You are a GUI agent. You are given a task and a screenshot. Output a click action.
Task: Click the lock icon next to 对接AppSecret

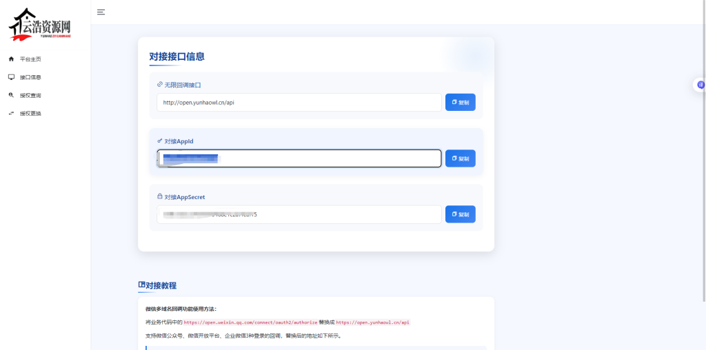pos(160,196)
